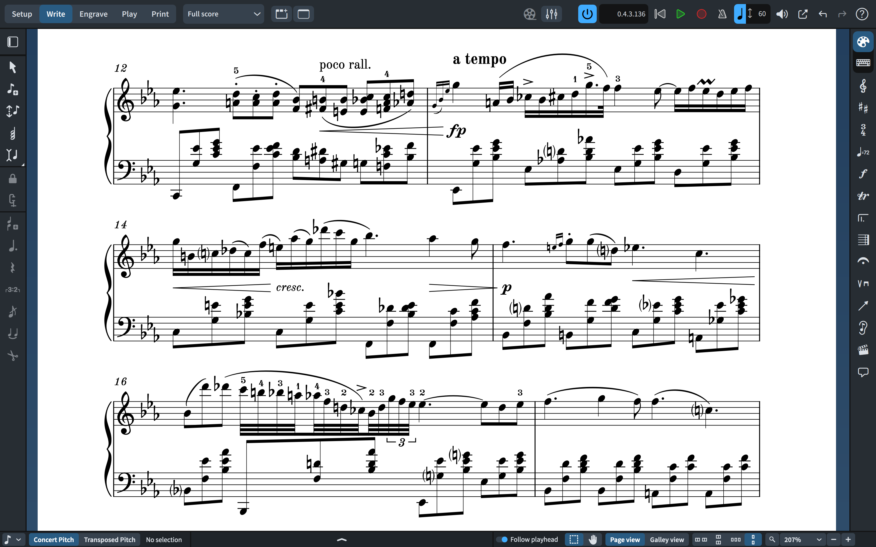Click the red Record button
The width and height of the screenshot is (876, 547).
pyautogui.click(x=702, y=14)
